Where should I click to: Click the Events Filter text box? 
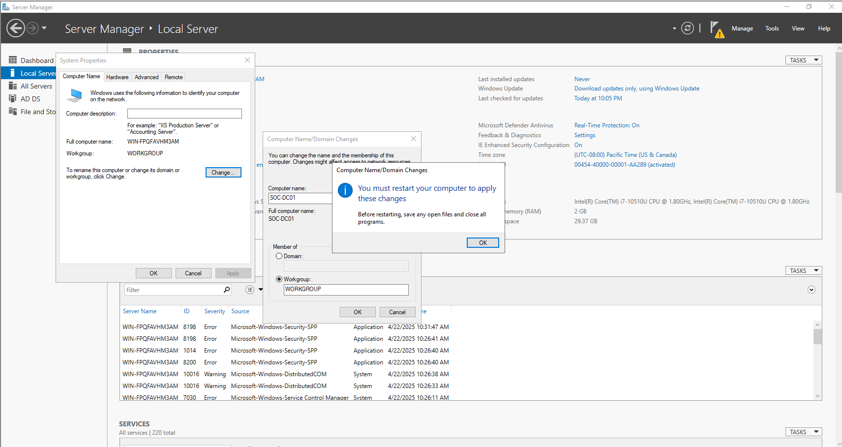[x=173, y=290]
